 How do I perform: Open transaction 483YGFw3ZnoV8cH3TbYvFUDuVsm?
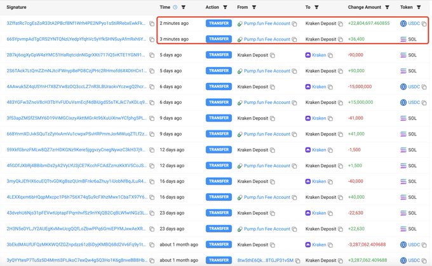(77, 102)
